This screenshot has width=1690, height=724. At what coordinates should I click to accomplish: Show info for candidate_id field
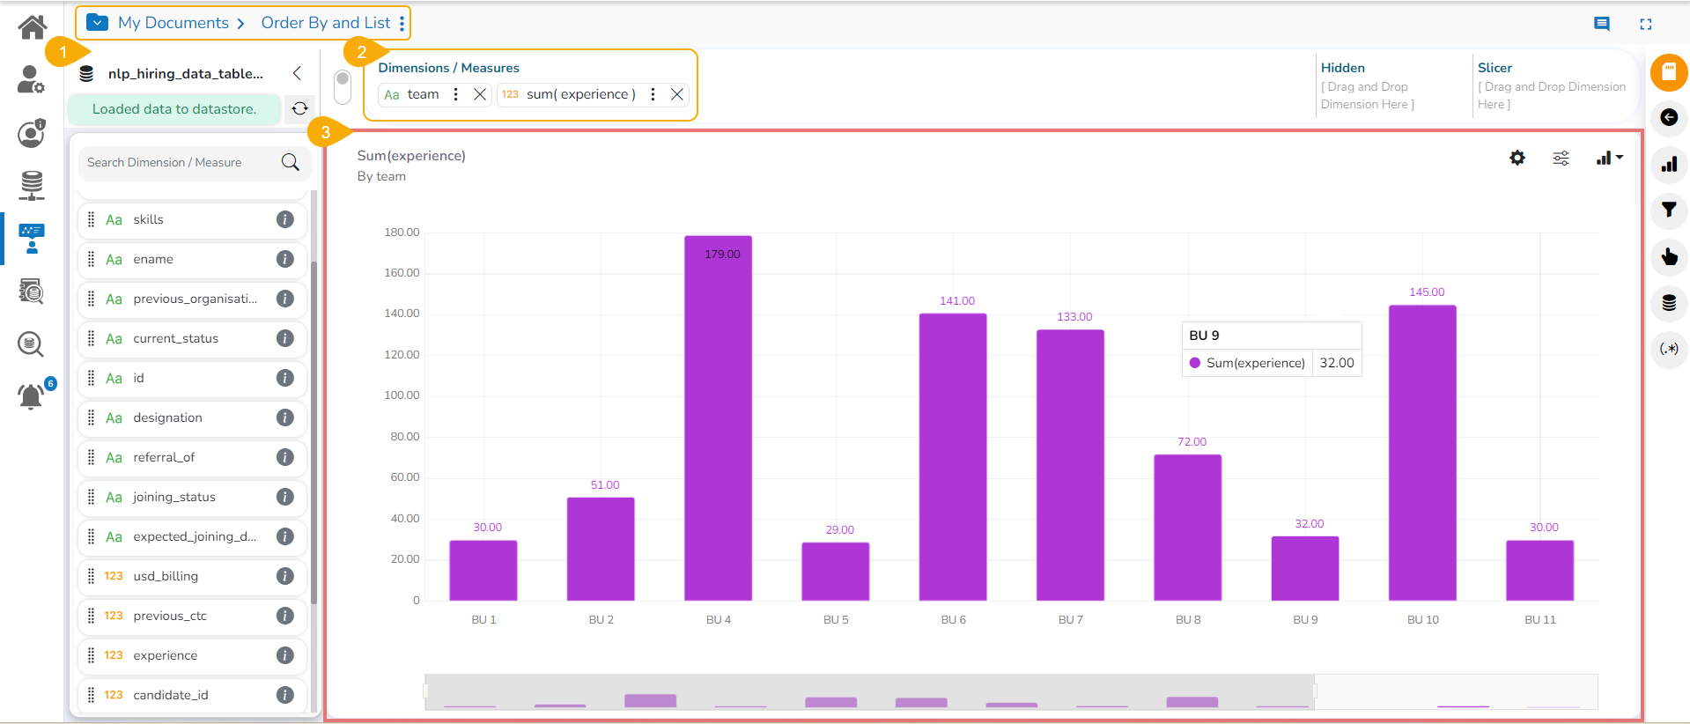pos(285,695)
